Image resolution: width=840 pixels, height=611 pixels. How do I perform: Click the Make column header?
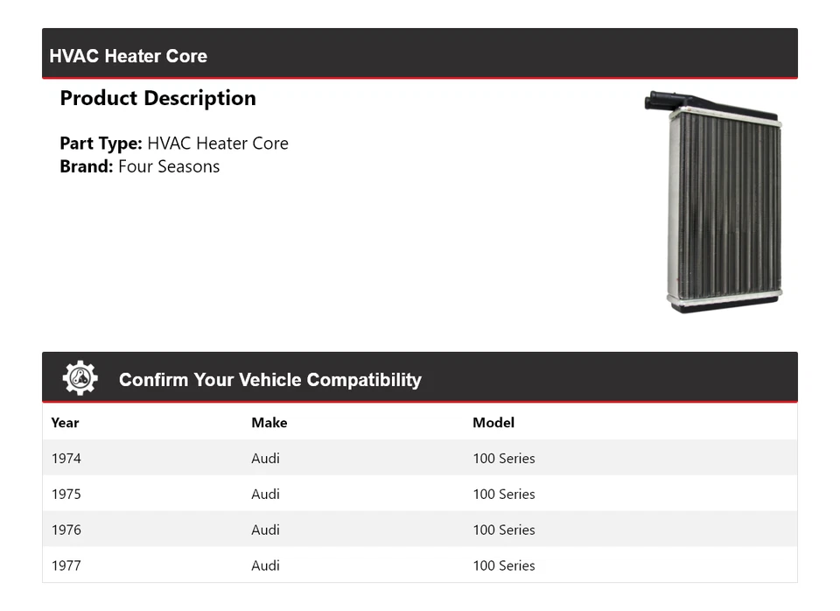[x=269, y=423]
